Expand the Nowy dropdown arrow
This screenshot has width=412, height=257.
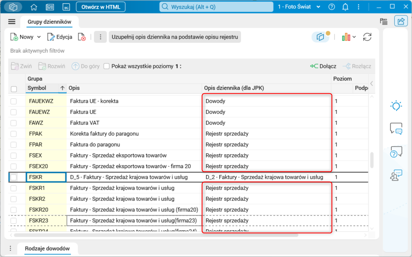coord(39,37)
